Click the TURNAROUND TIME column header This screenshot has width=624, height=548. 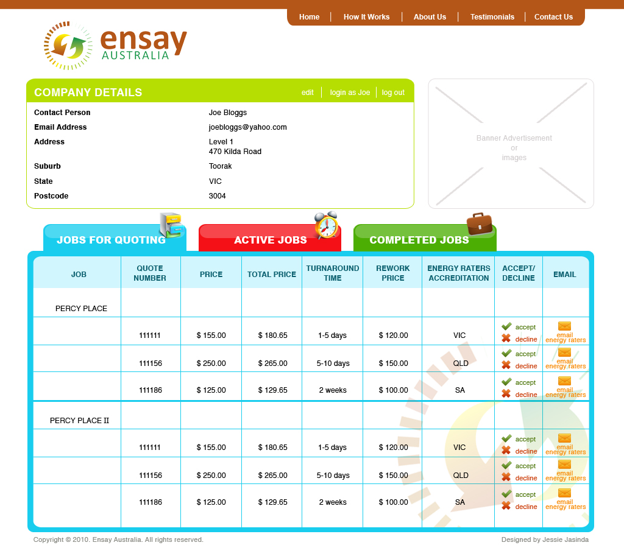tap(333, 273)
